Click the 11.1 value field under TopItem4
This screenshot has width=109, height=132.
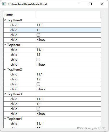[68, 124]
